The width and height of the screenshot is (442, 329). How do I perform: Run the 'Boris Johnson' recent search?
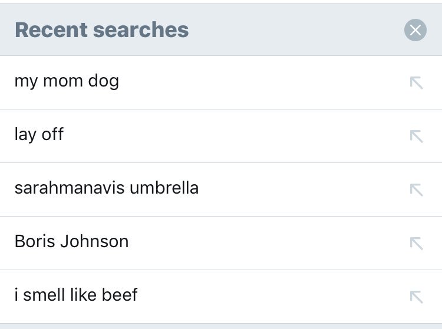click(x=71, y=242)
